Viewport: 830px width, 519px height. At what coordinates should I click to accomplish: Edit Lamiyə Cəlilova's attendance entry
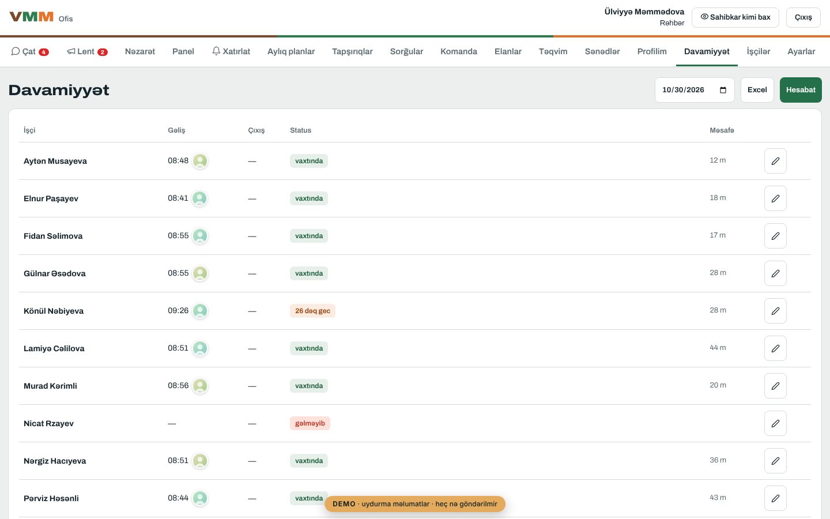tap(775, 348)
